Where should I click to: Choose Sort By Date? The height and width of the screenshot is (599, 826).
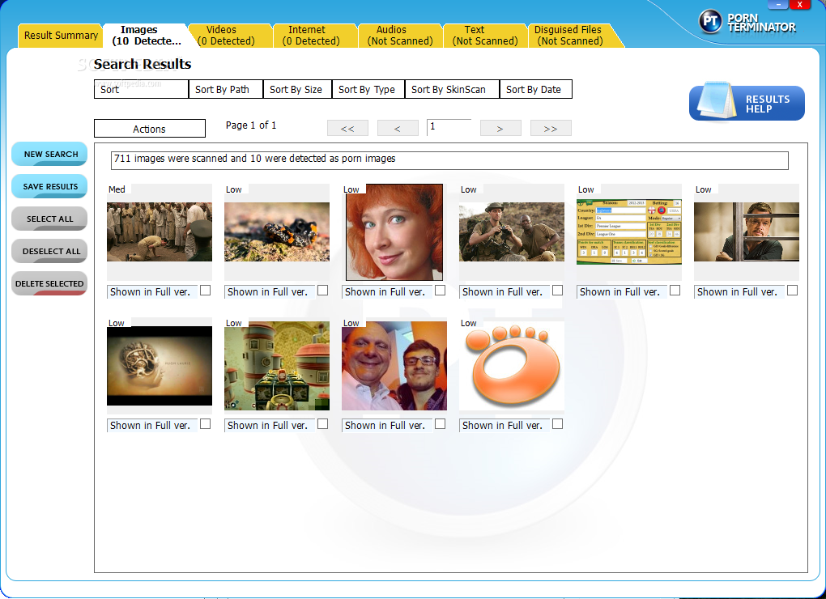536,90
